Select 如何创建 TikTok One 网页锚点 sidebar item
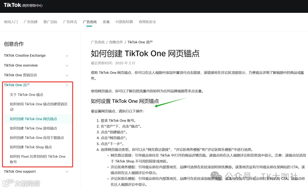The width and height of the screenshot is (308, 189). (33, 119)
